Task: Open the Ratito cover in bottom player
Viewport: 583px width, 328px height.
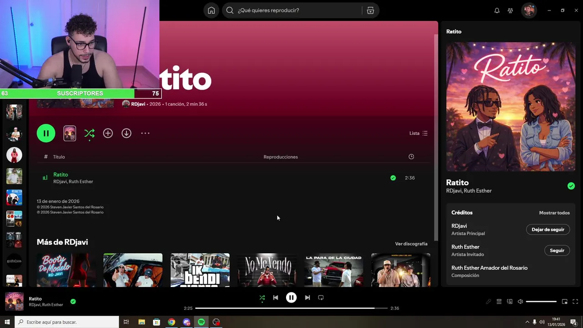Action: (14, 302)
